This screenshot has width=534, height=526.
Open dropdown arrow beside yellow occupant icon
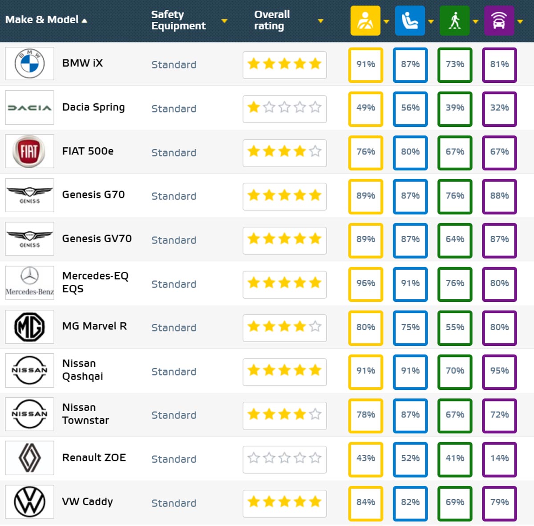point(386,21)
